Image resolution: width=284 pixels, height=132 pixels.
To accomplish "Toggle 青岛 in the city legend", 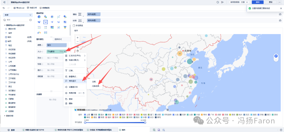I will (x=158, y=117).
